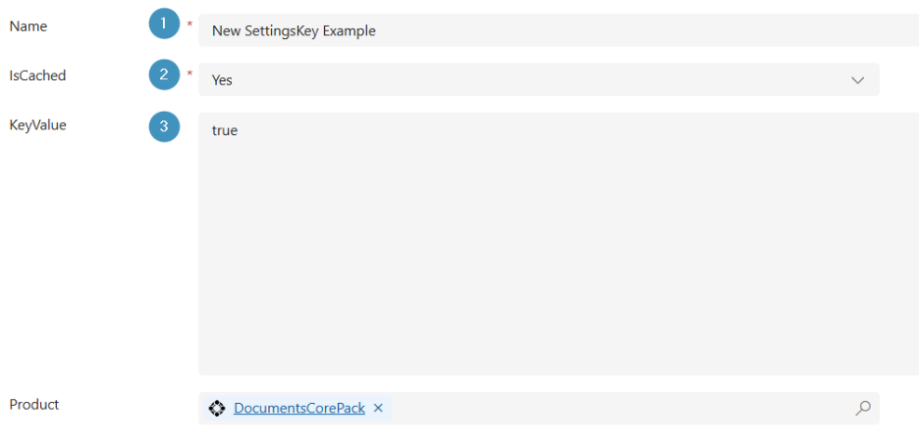The width and height of the screenshot is (919, 444).
Task: Click the numbered badge 1 beside Name
Action: (164, 24)
